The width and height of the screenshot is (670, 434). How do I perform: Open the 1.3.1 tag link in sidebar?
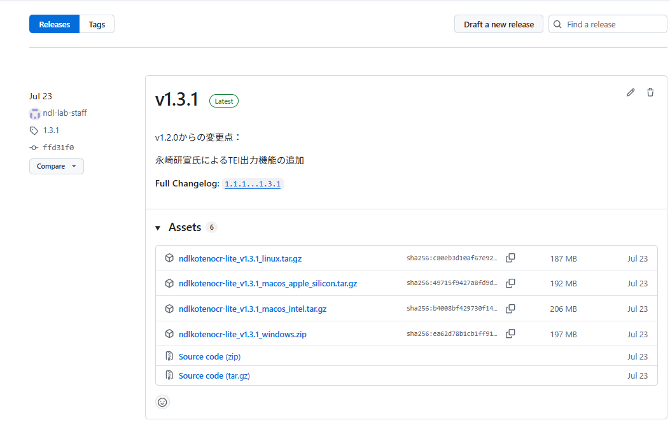(51, 130)
